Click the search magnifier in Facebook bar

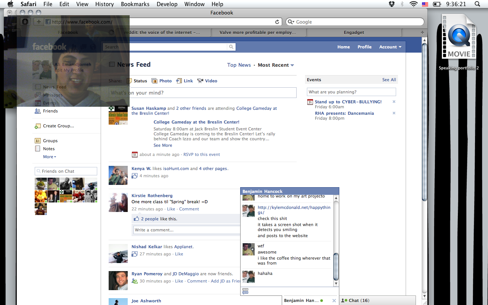click(231, 47)
